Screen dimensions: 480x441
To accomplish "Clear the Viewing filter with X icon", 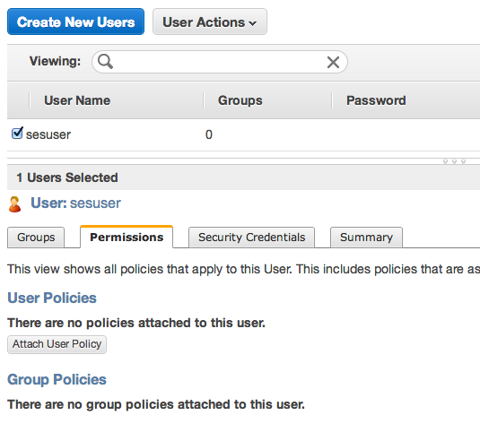I will coord(333,63).
